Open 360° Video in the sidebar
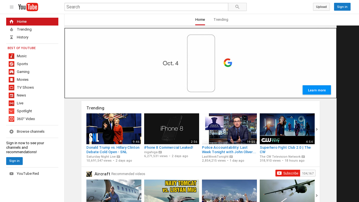 pos(32,119)
